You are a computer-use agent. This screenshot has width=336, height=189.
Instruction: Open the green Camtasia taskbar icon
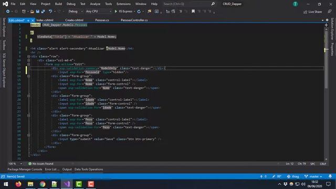point(79,184)
